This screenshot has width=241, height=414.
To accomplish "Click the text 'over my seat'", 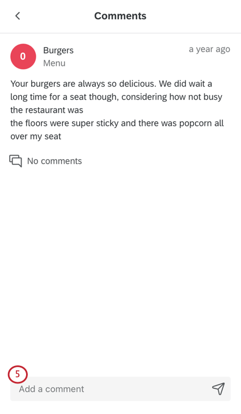I will tap(36, 136).
